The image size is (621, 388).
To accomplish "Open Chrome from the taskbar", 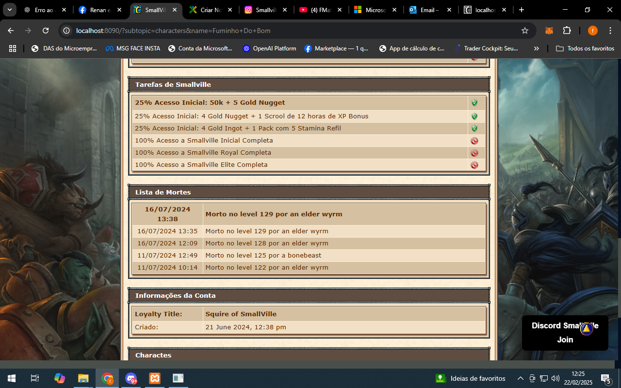I will 107,378.
